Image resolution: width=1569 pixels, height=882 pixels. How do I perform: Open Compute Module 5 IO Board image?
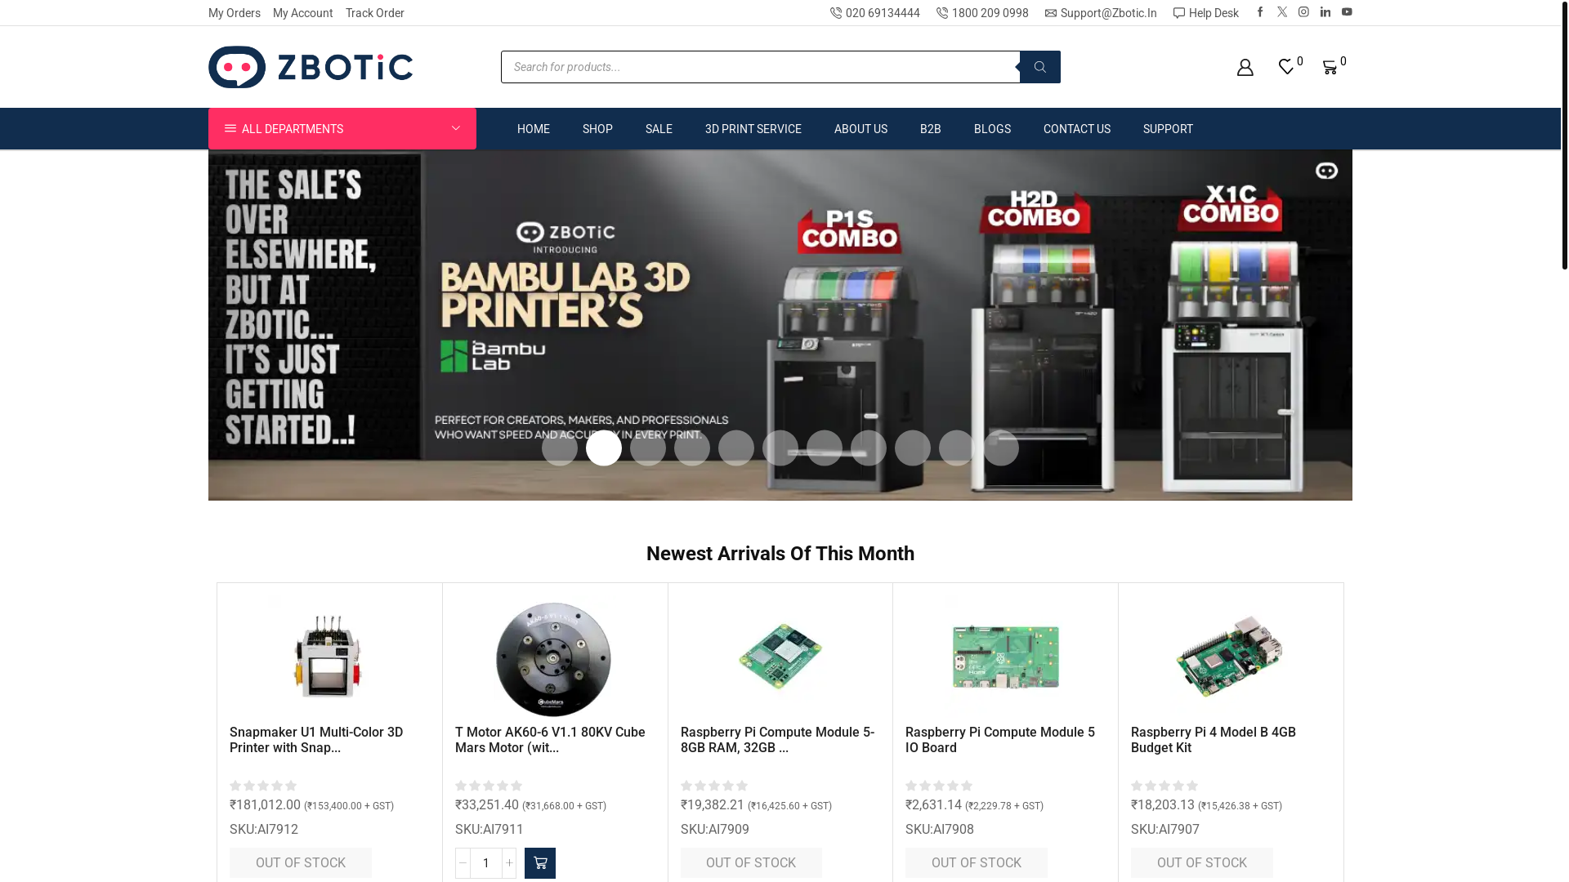1005,658
